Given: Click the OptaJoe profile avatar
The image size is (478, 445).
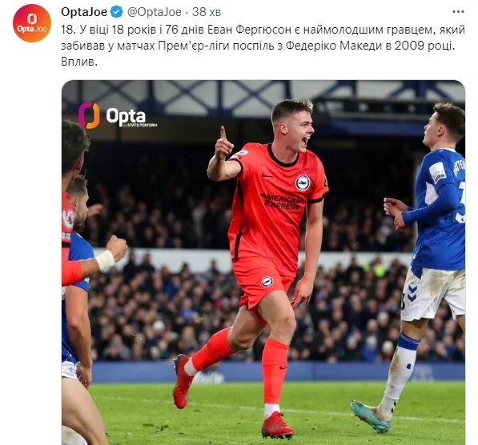Looking at the screenshot, I should 32,23.
